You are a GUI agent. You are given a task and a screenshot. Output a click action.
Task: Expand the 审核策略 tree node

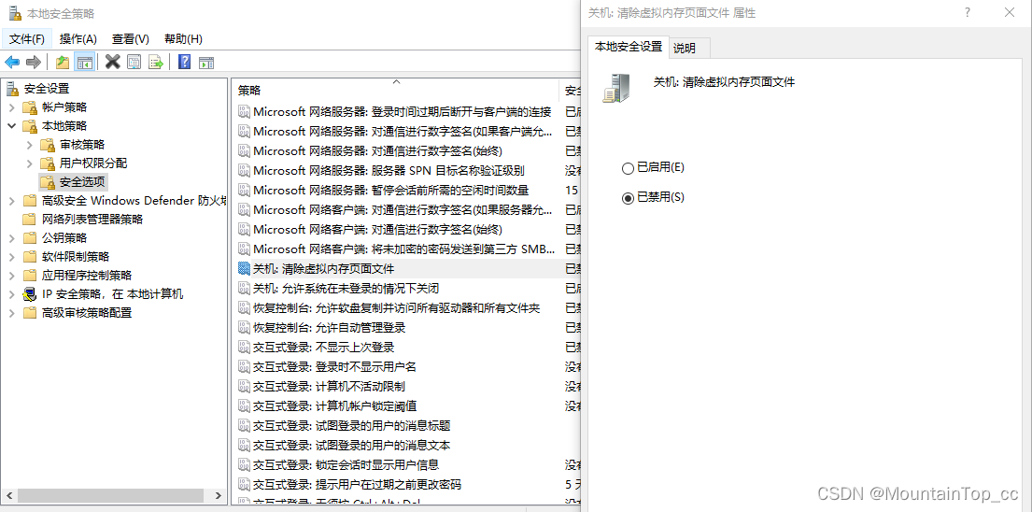[x=30, y=145]
